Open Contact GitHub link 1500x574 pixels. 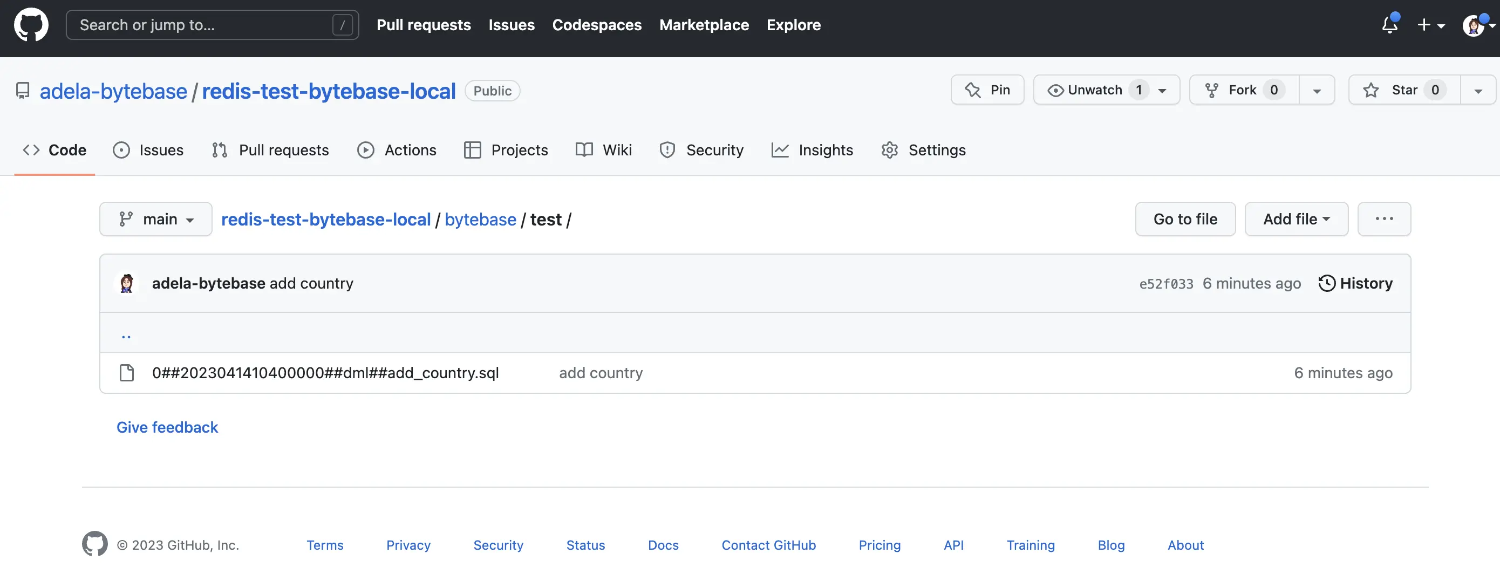click(769, 545)
